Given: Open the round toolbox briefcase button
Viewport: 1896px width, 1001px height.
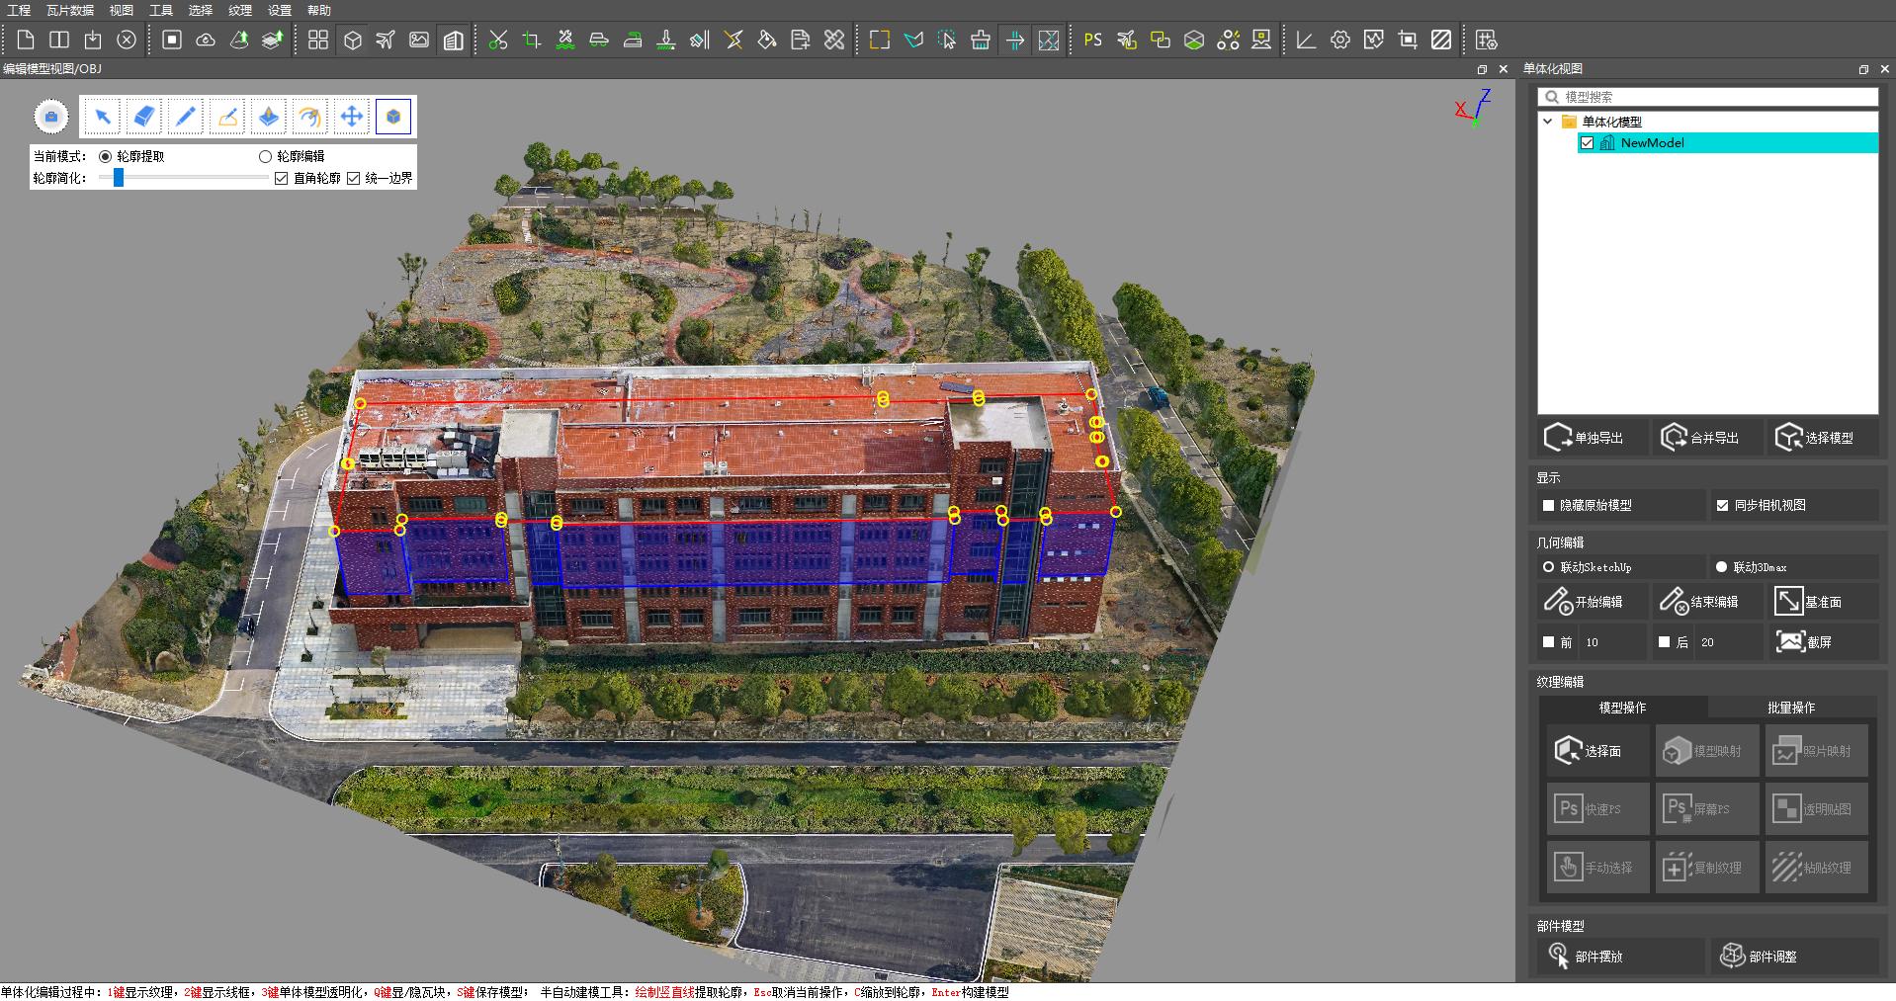Looking at the screenshot, I should (x=51, y=117).
